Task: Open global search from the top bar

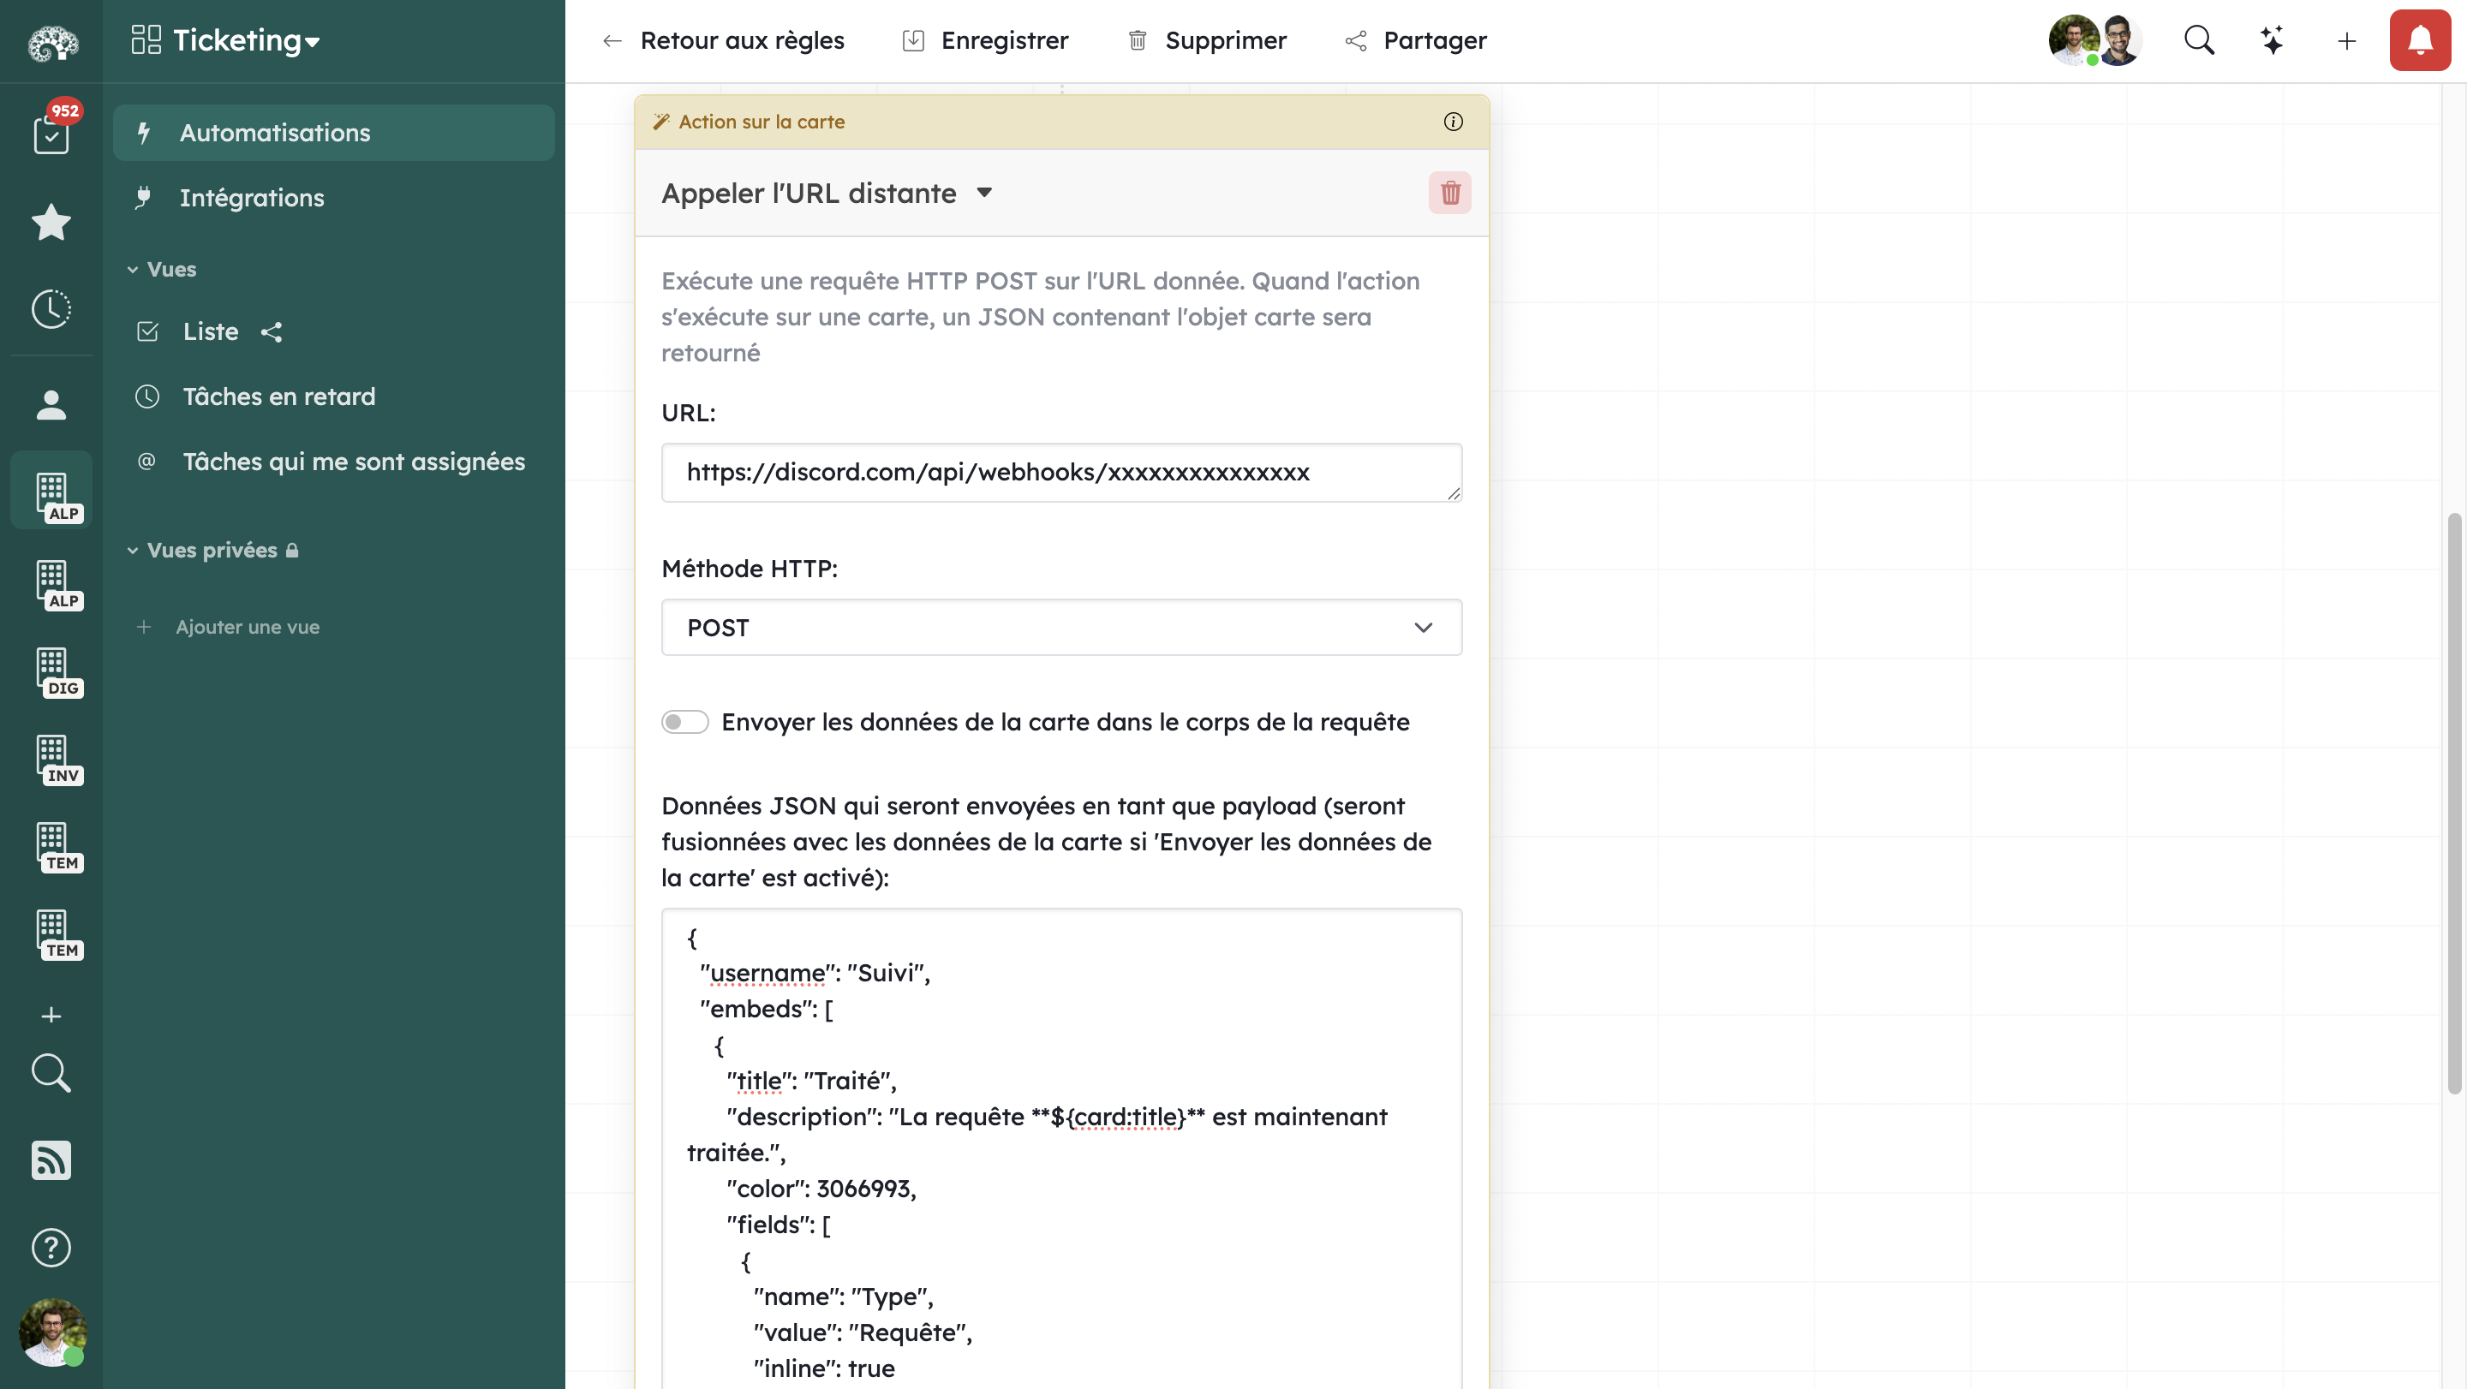Action: [x=2200, y=40]
